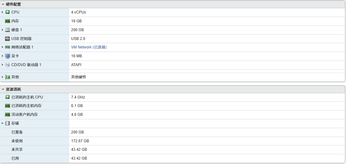The height and width of the screenshot is (164, 346).
Task: Click the storage icon beside 存储
Action: click(8, 123)
